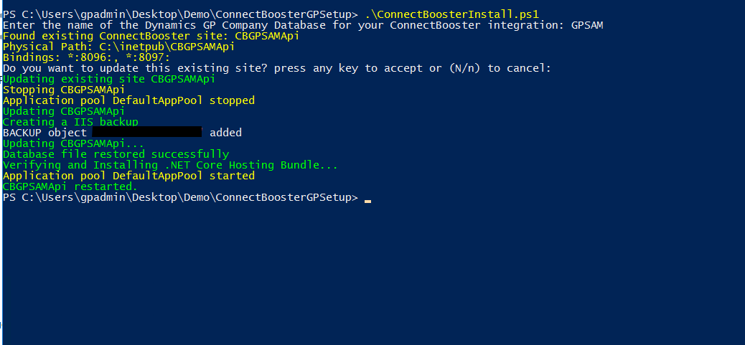Click the 'CBGPSAMApi restarted.' line
This screenshot has width=745, height=345.
(70, 186)
